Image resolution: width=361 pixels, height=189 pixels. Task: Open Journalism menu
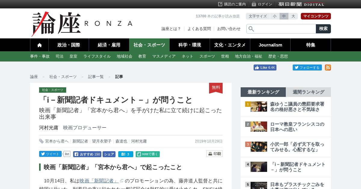pos(270,45)
